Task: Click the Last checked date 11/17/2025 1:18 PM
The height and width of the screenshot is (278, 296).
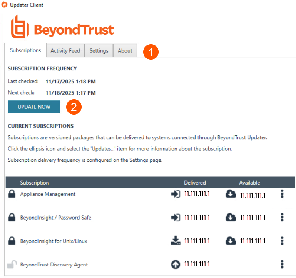Action: click(70, 82)
